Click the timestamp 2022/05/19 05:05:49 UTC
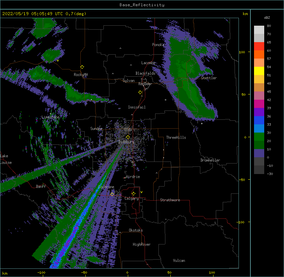 pos(32,14)
